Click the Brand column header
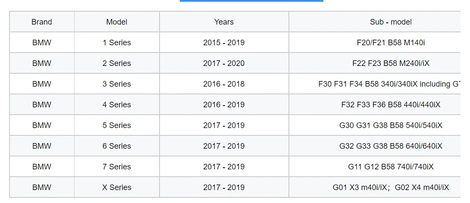 coord(42,22)
